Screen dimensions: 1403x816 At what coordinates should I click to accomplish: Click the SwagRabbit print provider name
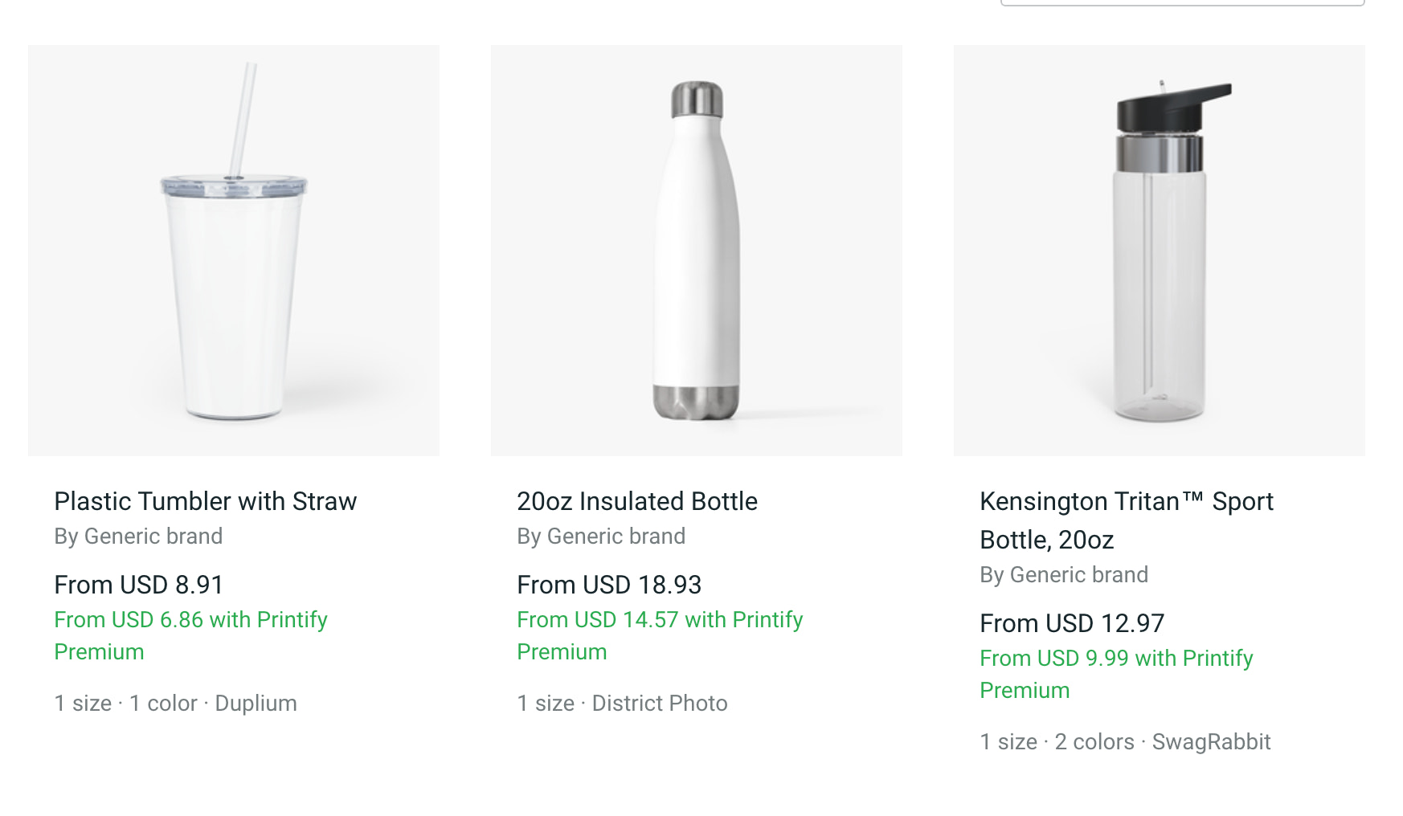click(1211, 742)
